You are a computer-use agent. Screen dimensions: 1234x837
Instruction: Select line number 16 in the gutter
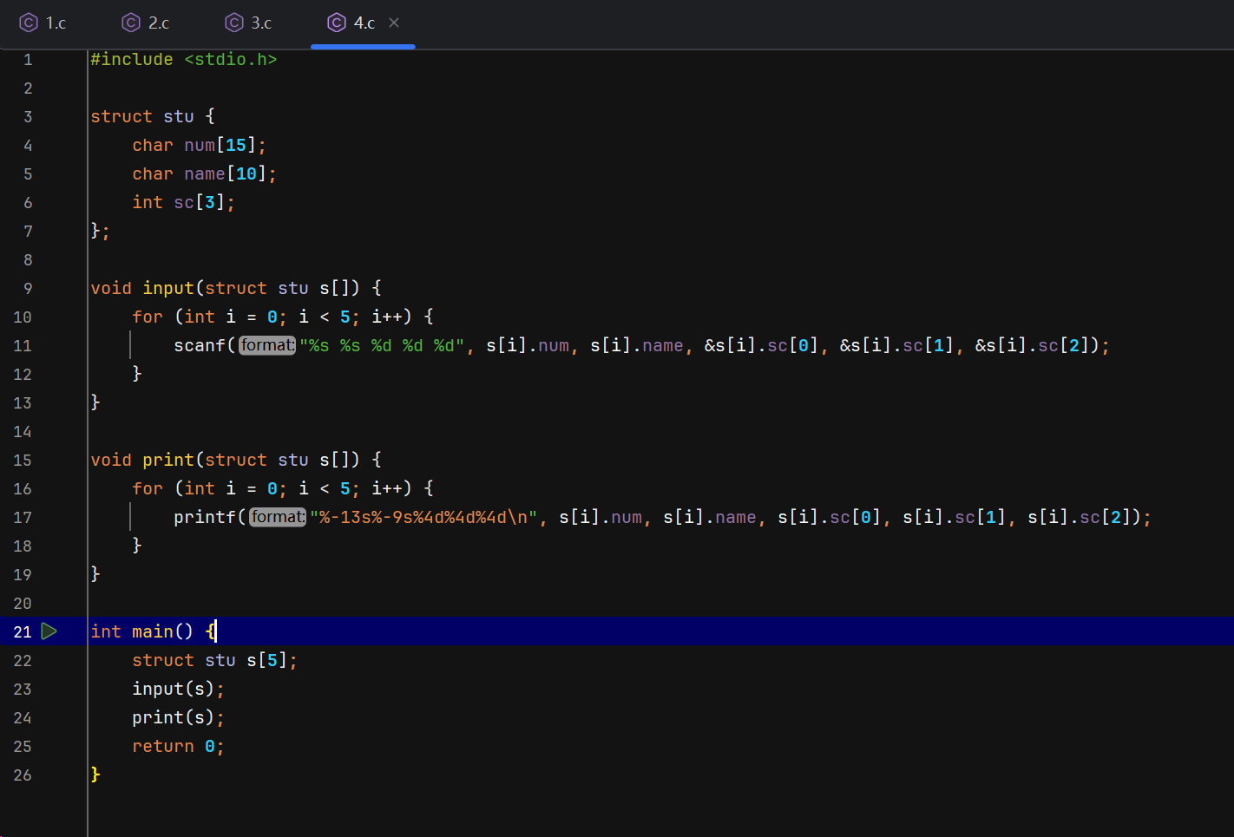[23, 489]
